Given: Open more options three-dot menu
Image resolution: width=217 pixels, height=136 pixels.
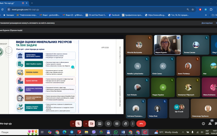Looking at the screenshot, I should pos(133,124).
